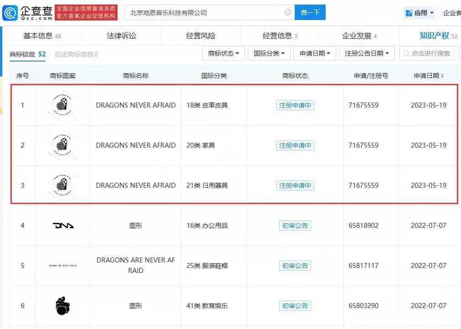Click 注册申请中 status tag in row 2
461x329 pixels.
coord(295,145)
